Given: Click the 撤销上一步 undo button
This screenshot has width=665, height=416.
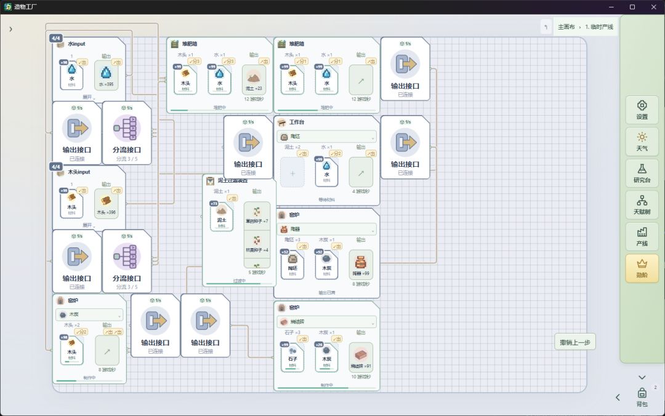Looking at the screenshot, I should tap(574, 342).
